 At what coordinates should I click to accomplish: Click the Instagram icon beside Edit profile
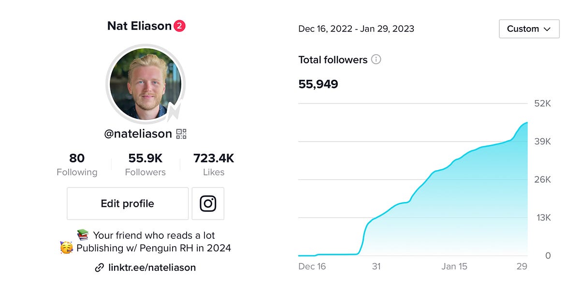click(207, 203)
